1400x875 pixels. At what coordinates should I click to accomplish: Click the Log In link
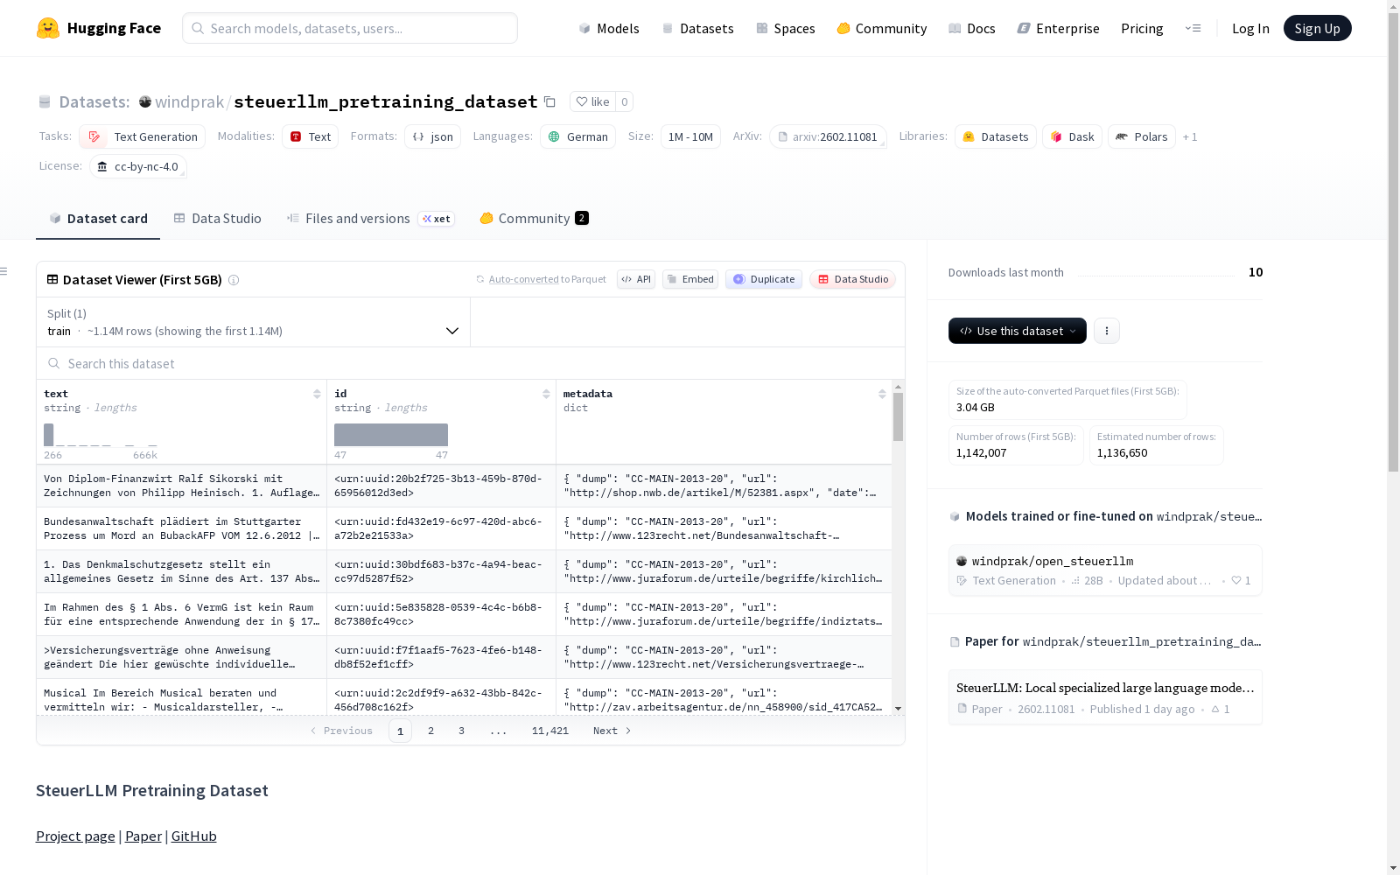tap(1250, 28)
